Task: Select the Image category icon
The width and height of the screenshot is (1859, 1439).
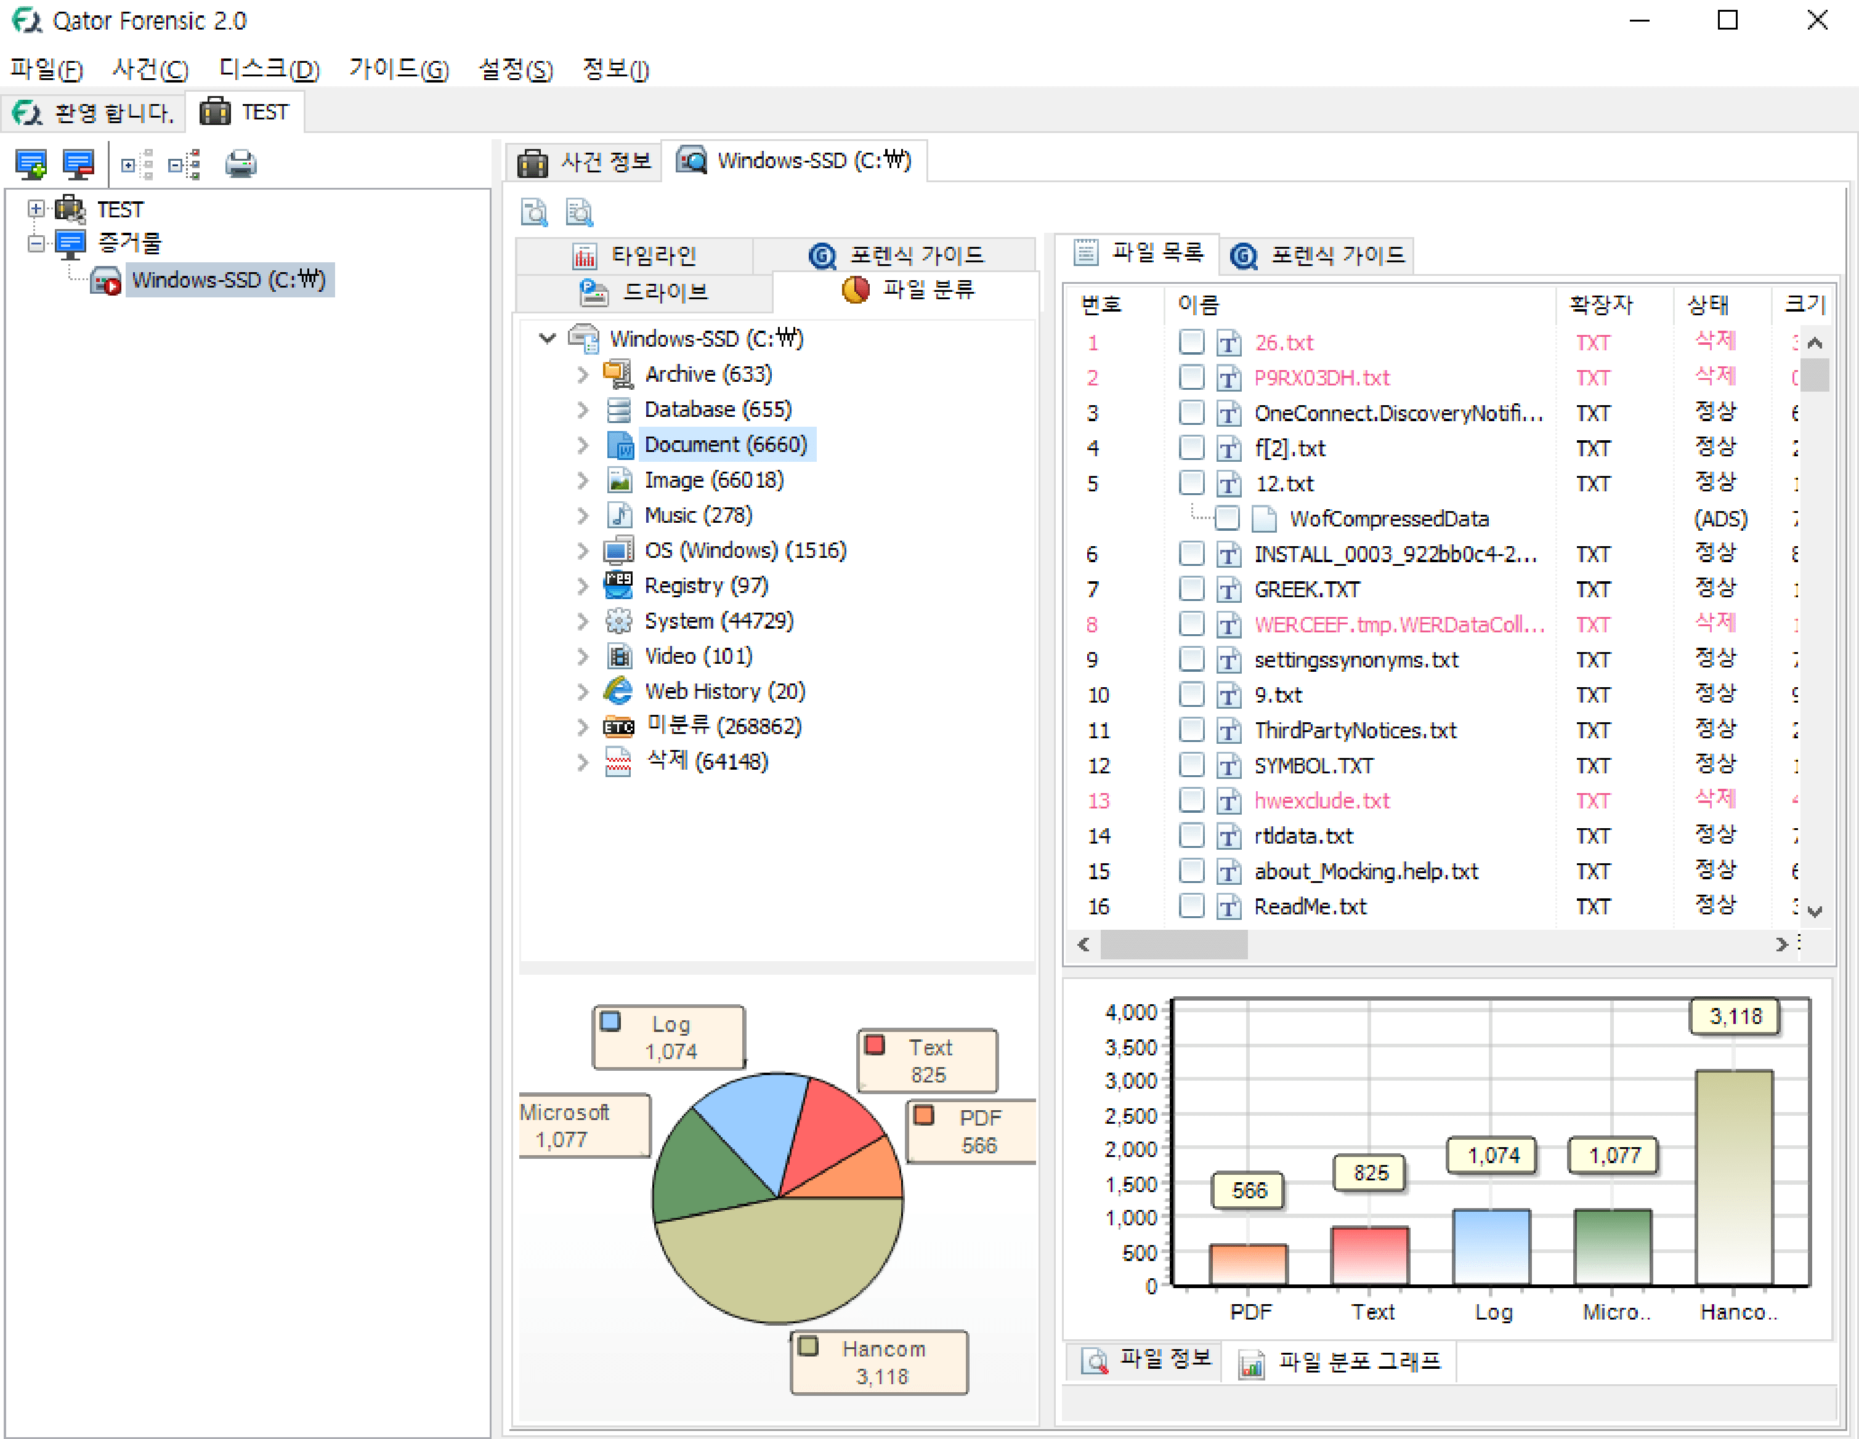Action: point(619,480)
